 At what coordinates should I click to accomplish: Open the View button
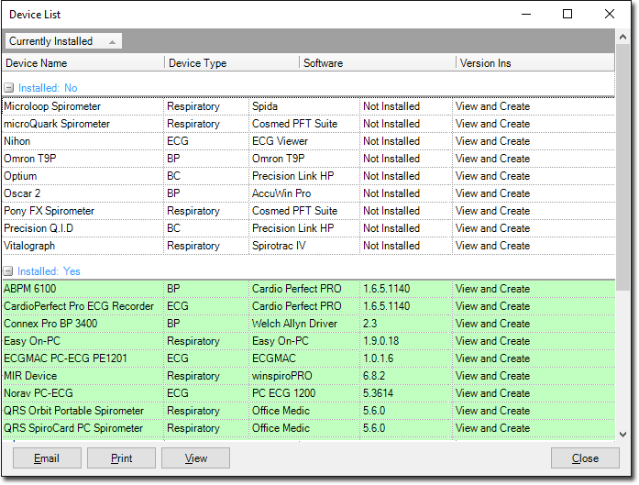pos(195,458)
